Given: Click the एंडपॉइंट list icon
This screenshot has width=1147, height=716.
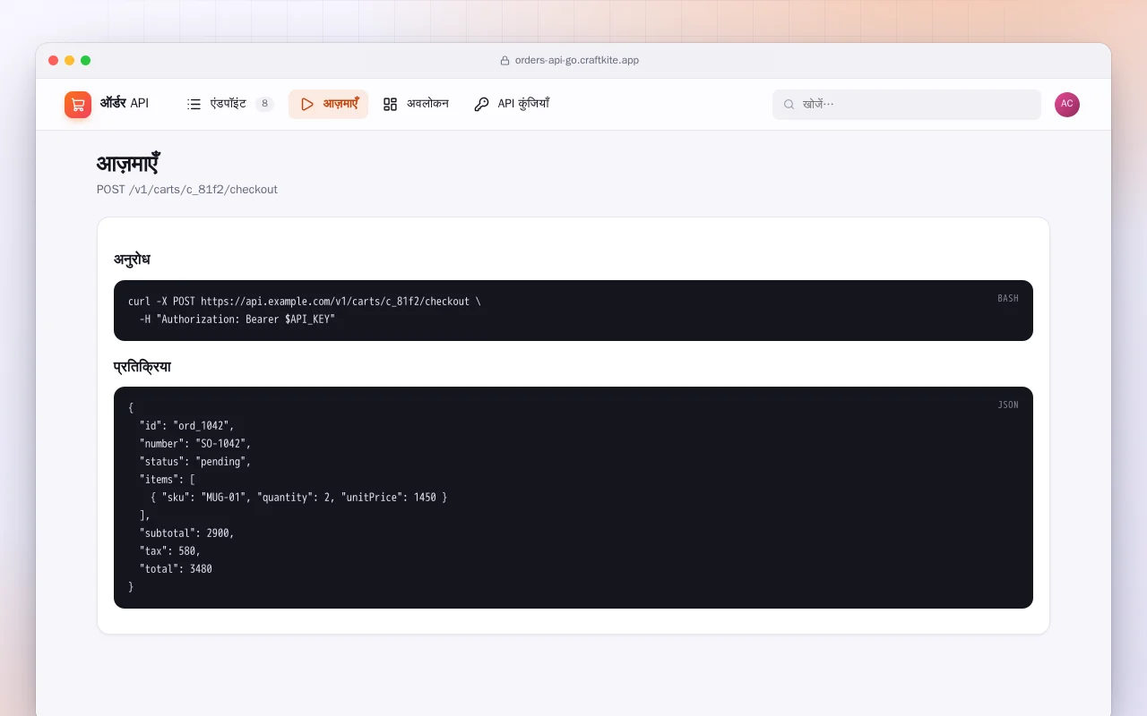Looking at the screenshot, I should (x=194, y=105).
